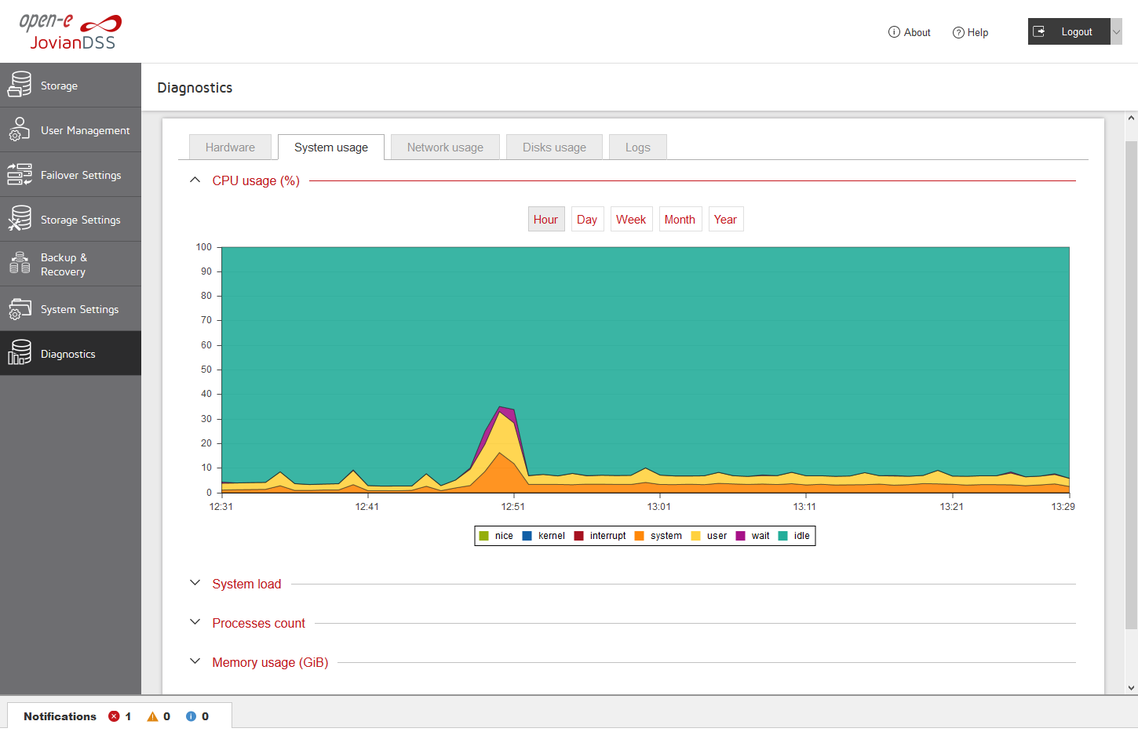Set chart range to Year
The width and height of the screenshot is (1138, 732).
tap(725, 220)
